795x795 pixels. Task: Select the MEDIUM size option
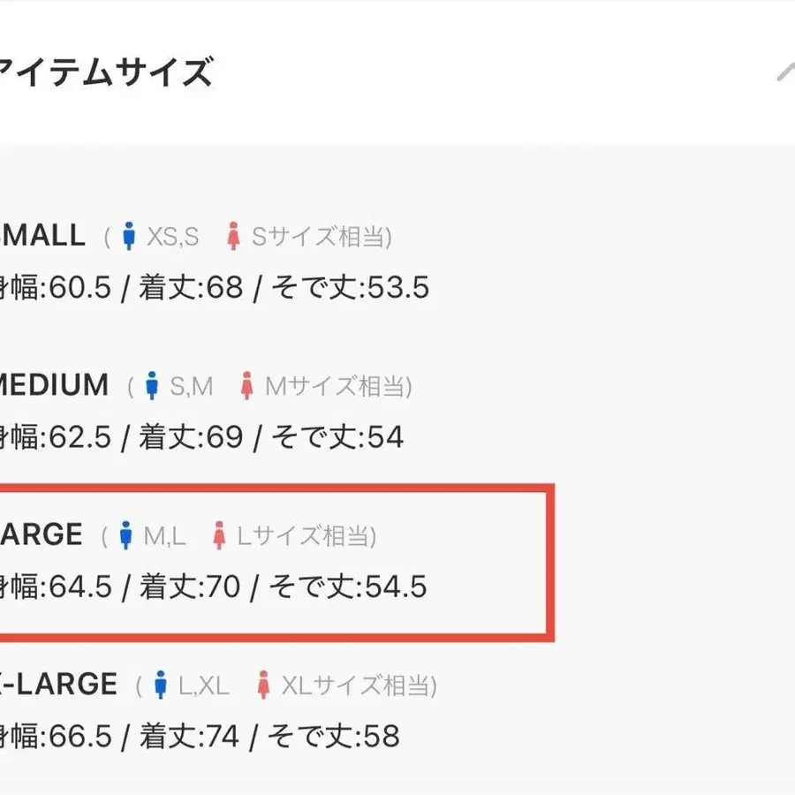pos(55,384)
